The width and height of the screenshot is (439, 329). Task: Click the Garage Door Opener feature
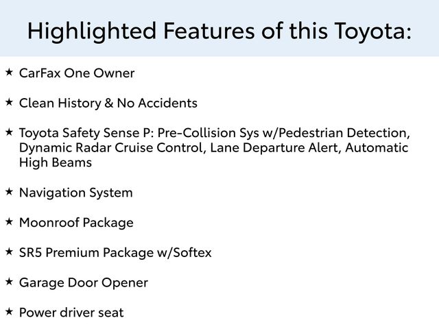tap(84, 283)
